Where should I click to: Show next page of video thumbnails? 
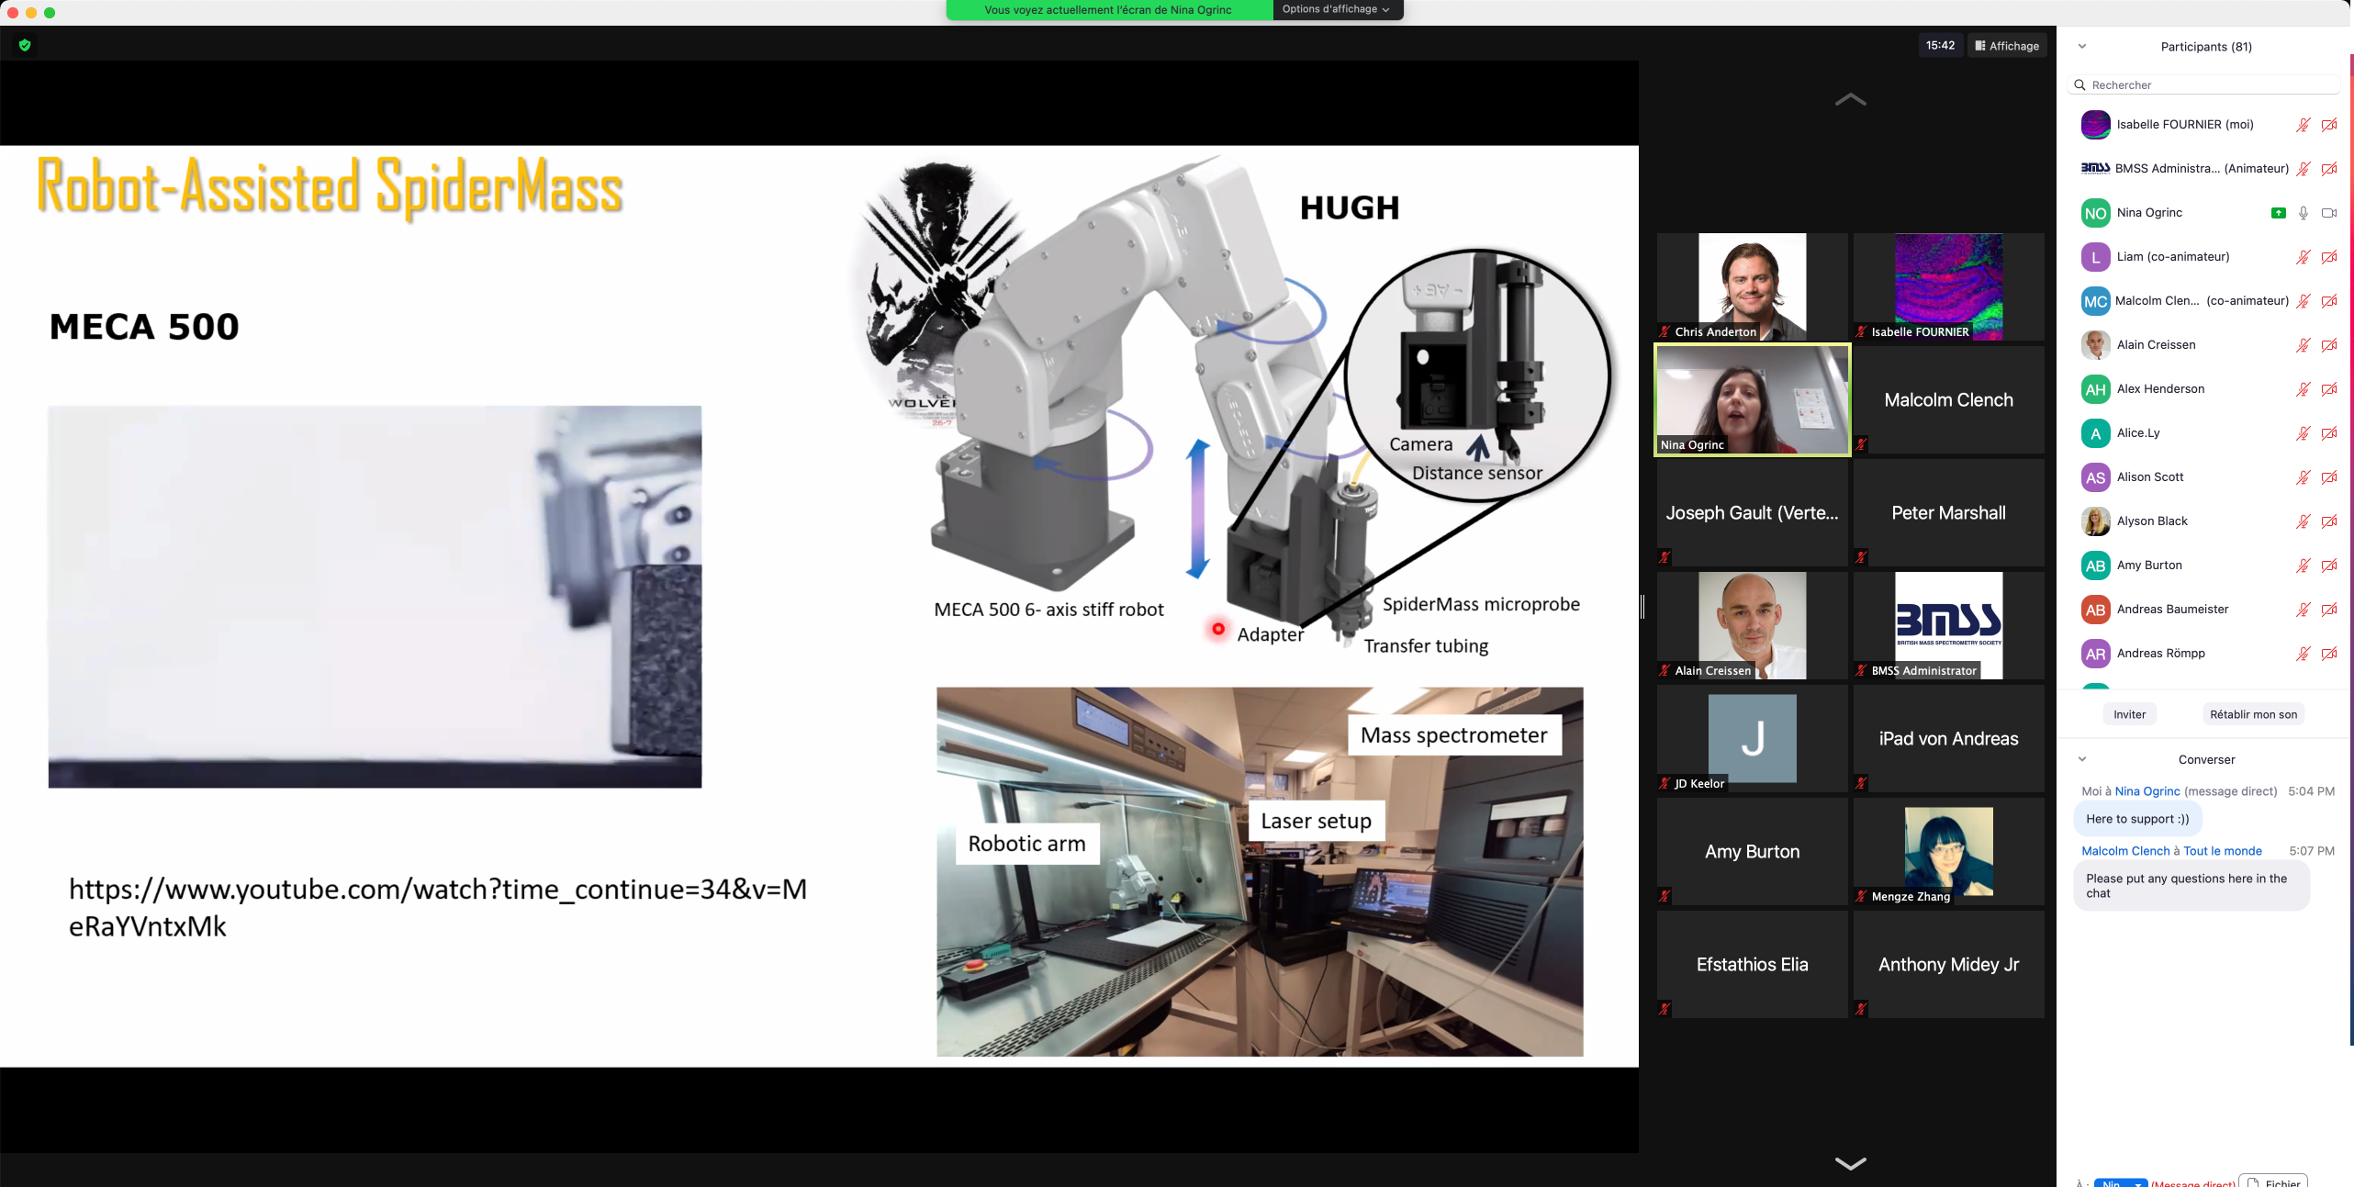point(1850,1163)
